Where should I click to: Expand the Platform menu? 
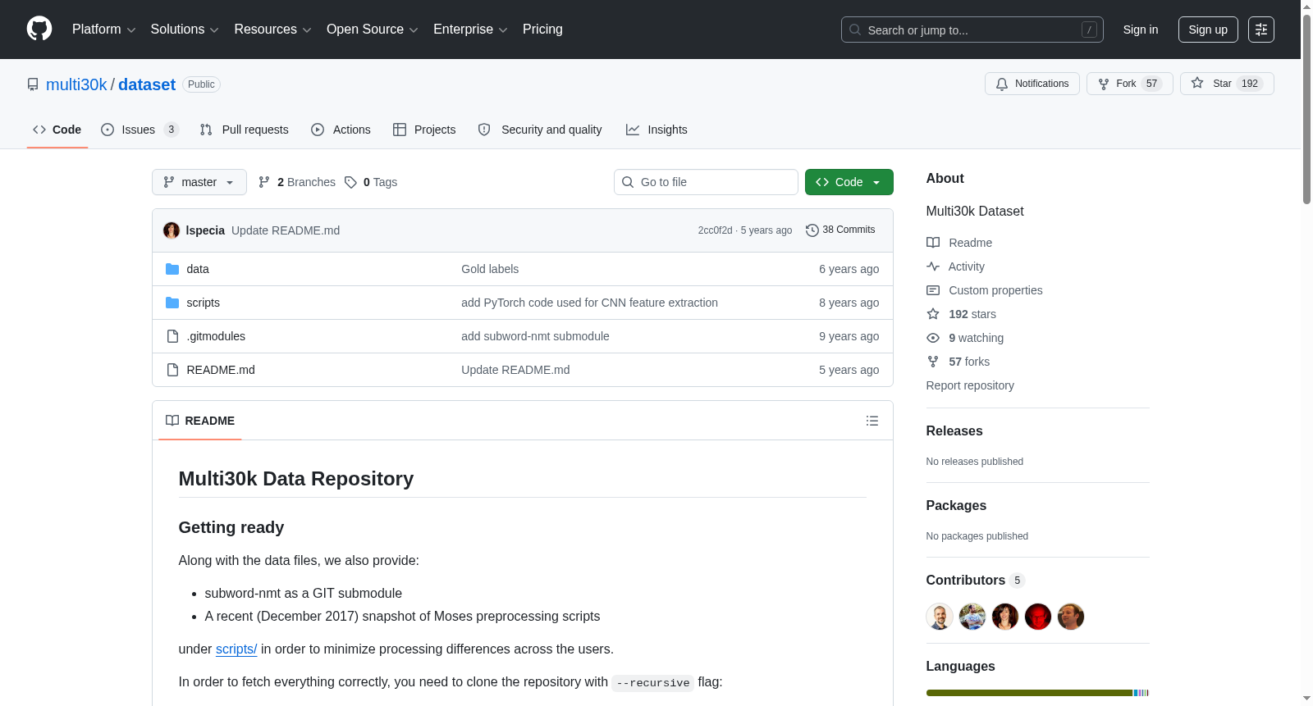click(x=103, y=30)
